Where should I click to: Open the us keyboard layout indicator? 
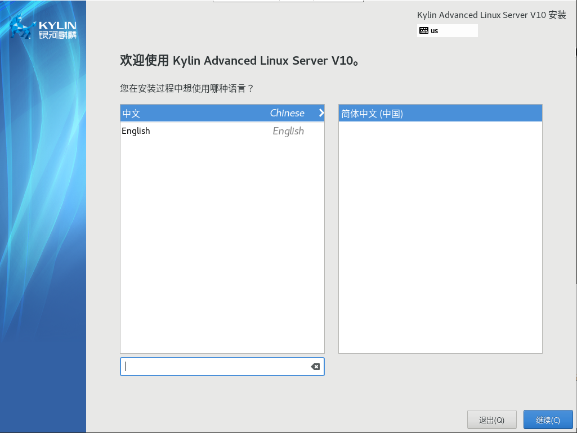click(448, 31)
